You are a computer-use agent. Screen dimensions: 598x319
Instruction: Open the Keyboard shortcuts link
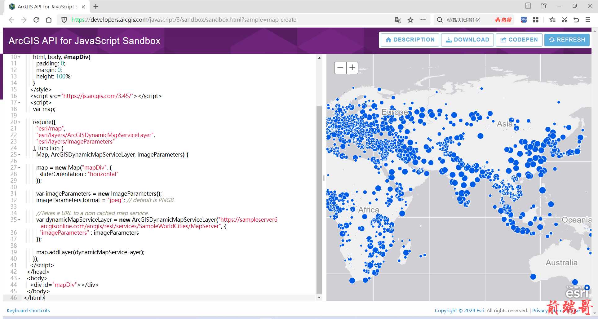pos(28,310)
